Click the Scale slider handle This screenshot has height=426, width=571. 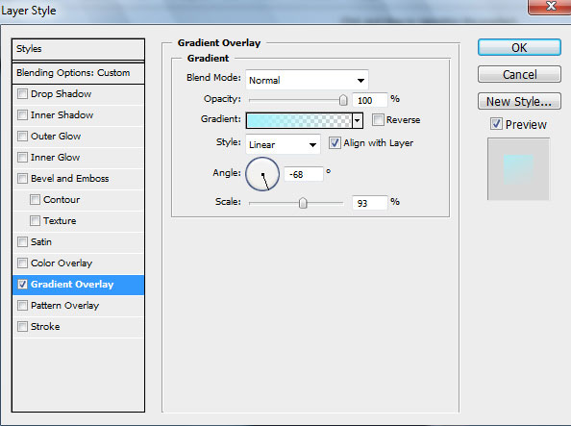tap(303, 203)
